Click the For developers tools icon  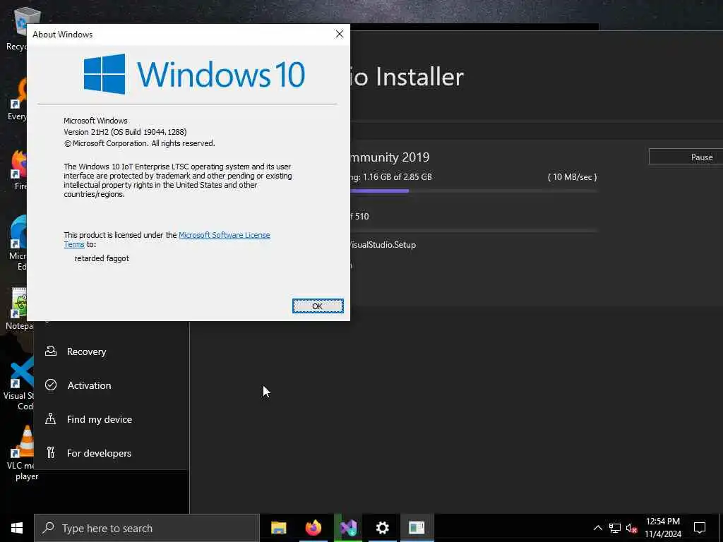point(51,452)
